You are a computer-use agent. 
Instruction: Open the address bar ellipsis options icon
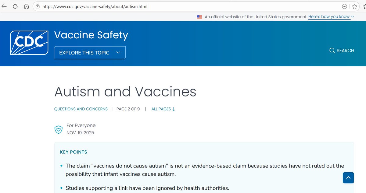pyautogui.click(x=344, y=6)
